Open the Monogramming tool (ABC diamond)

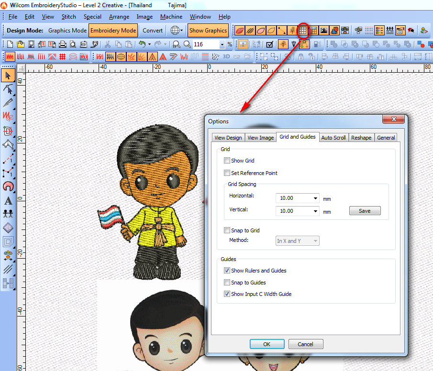pyautogui.click(x=8, y=228)
